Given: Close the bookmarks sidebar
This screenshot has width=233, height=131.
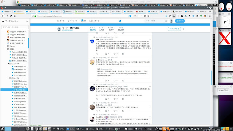Looking at the screenshot, I should (27, 21).
